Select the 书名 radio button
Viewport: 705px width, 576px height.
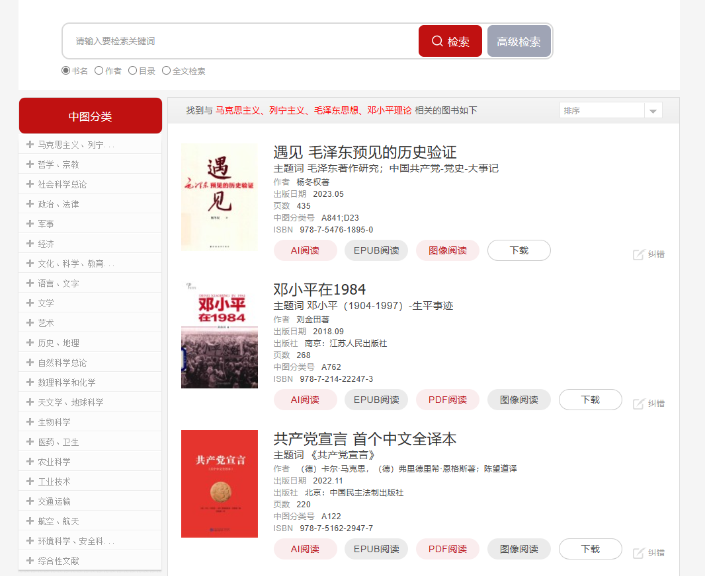65,71
